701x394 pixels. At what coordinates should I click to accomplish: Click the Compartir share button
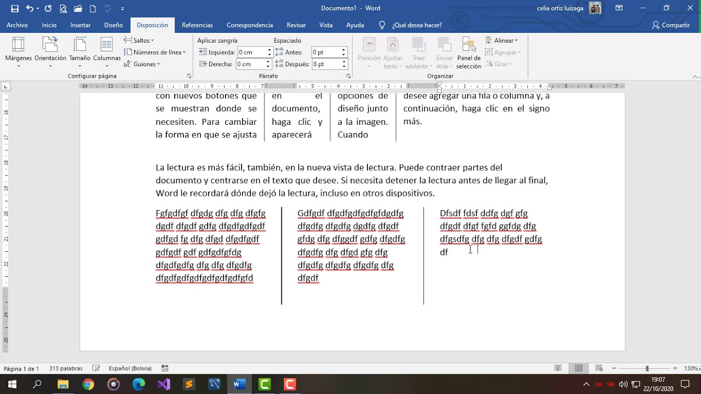click(671, 25)
